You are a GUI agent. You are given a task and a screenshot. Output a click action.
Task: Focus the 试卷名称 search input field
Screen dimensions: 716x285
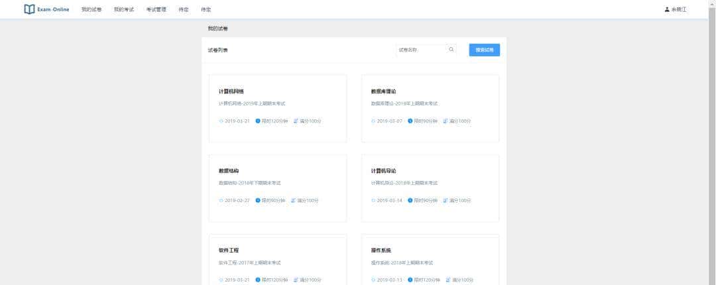tap(420, 50)
